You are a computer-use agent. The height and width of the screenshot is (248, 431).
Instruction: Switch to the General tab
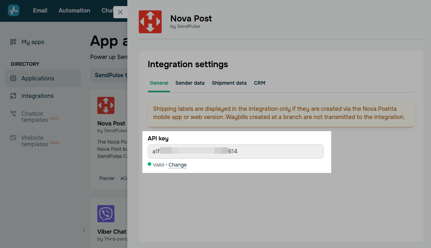pos(159,83)
